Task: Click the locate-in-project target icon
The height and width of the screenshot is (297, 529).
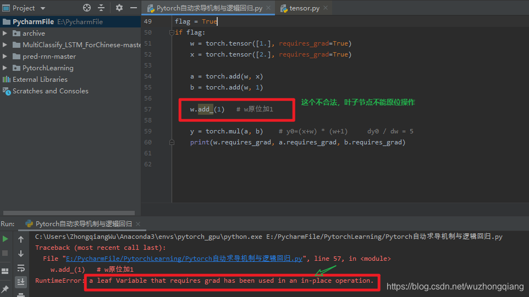Action: (87, 8)
